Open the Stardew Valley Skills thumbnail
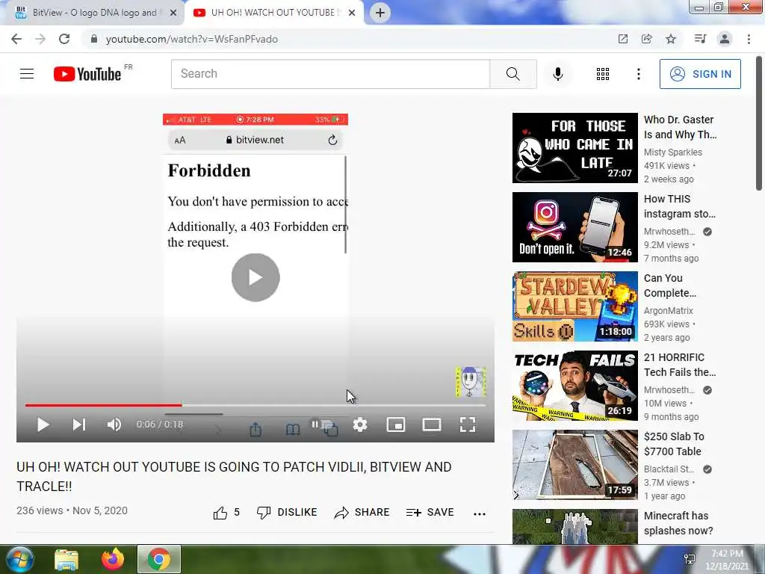Viewport: 765px width, 574px height. pyautogui.click(x=574, y=306)
